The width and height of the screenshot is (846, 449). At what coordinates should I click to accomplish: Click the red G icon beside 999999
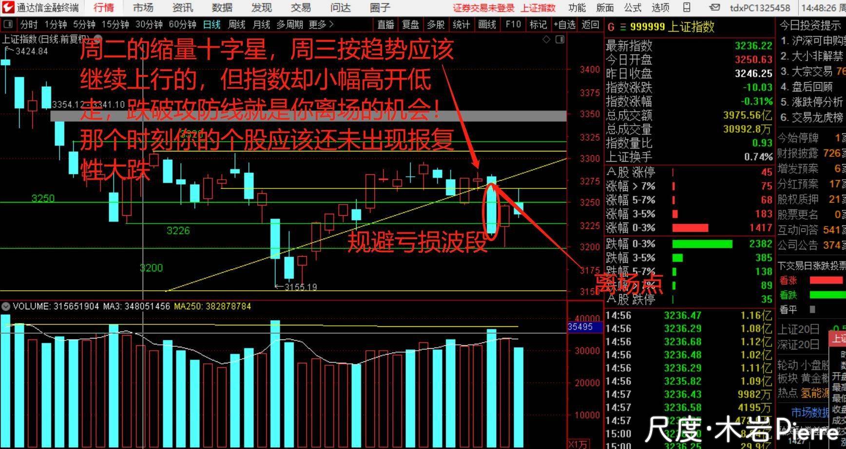pyautogui.click(x=611, y=27)
